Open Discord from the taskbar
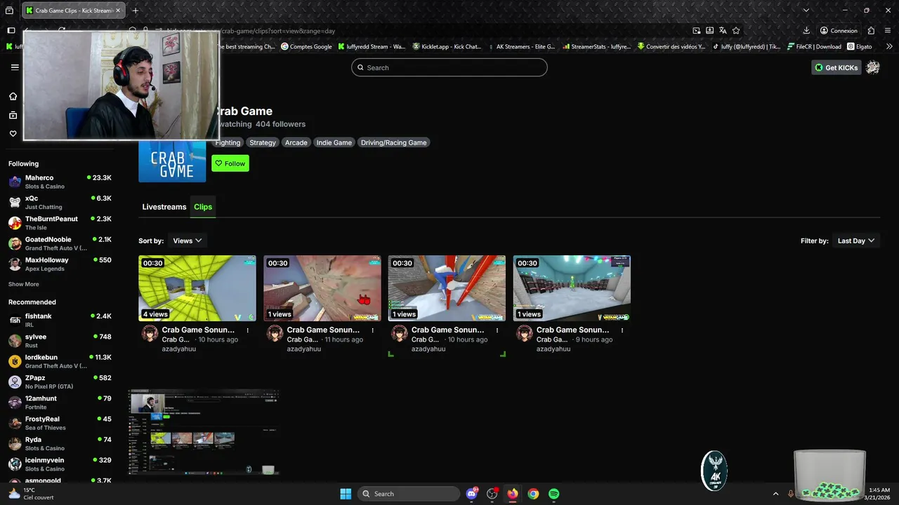Screen dimensions: 899x505 [471, 494]
